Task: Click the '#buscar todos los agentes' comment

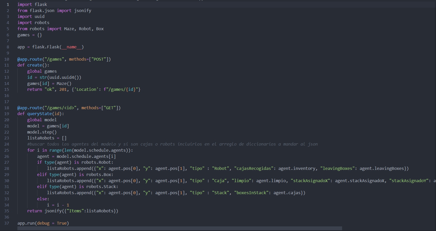Action: tap(172, 144)
